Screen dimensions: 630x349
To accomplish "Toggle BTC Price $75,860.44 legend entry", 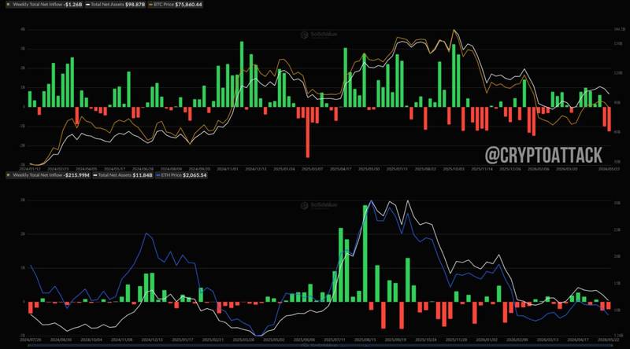I will 176,5.
